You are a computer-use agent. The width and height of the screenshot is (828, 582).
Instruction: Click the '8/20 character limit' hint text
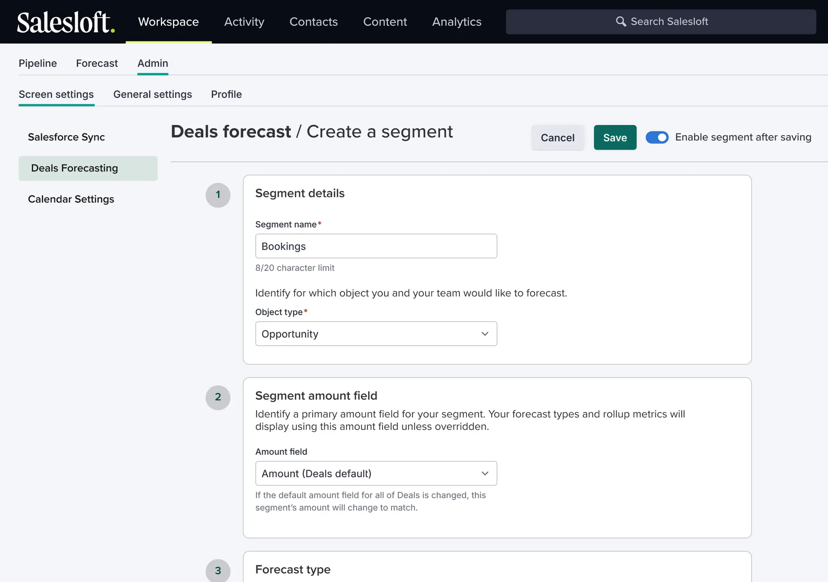(x=295, y=268)
